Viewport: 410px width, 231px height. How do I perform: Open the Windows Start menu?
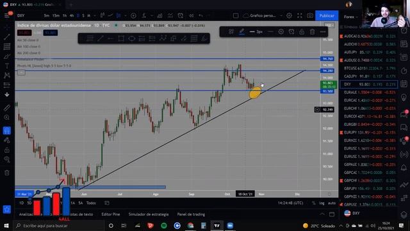click(x=6, y=225)
